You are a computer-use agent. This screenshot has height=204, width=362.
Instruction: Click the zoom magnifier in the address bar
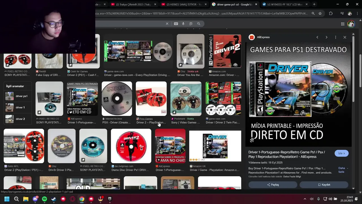pos(313,13)
